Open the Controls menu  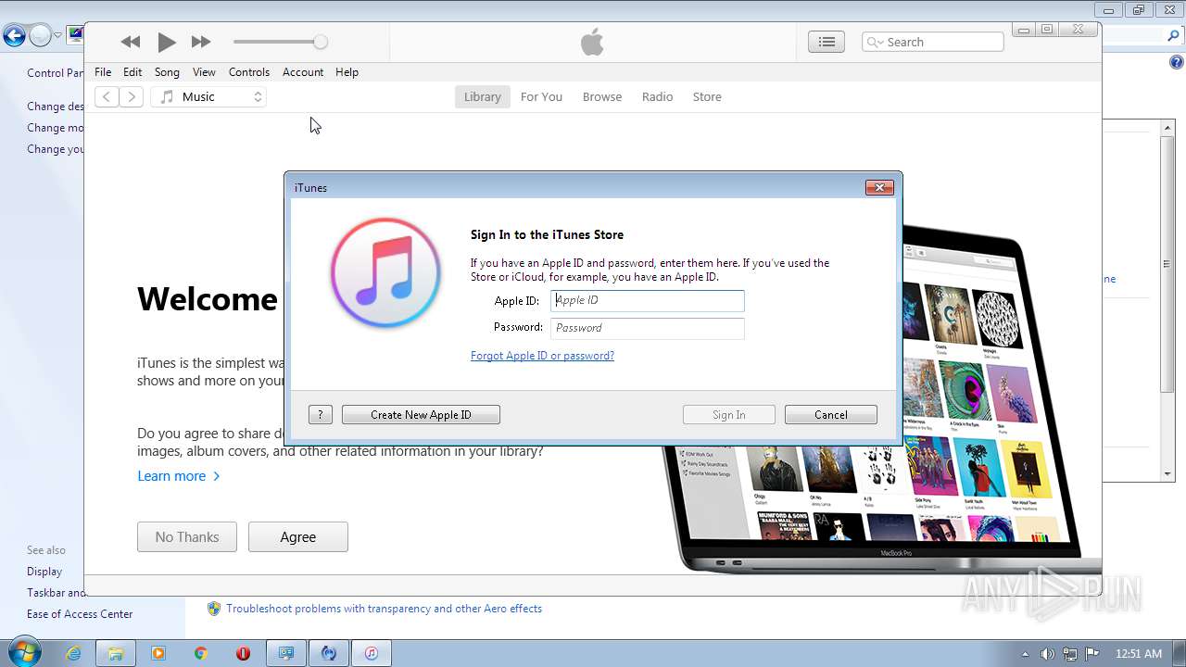pyautogui.click(x=249, y=72)
